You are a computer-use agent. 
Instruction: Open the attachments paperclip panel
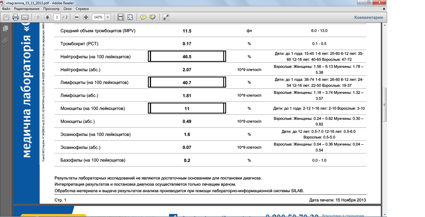tap(5, 40)
